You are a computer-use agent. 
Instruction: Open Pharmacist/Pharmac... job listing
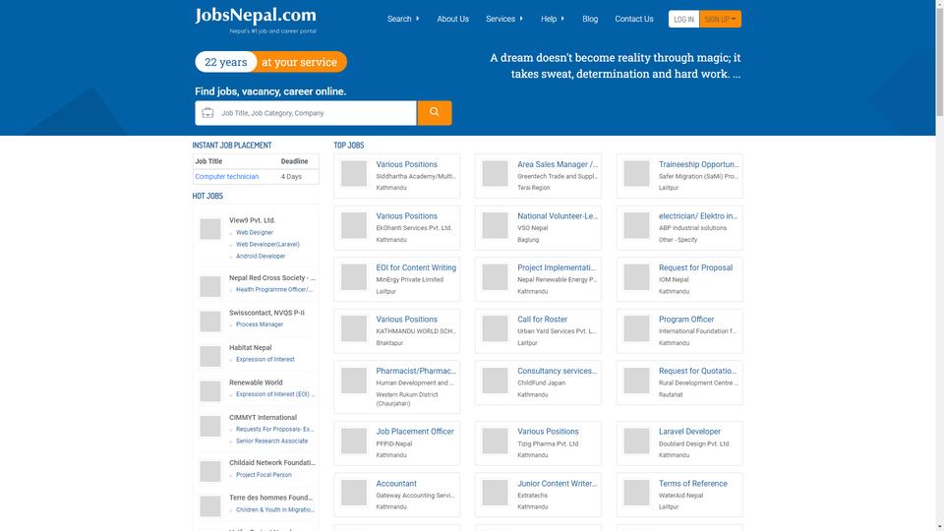tap(416, 371)
